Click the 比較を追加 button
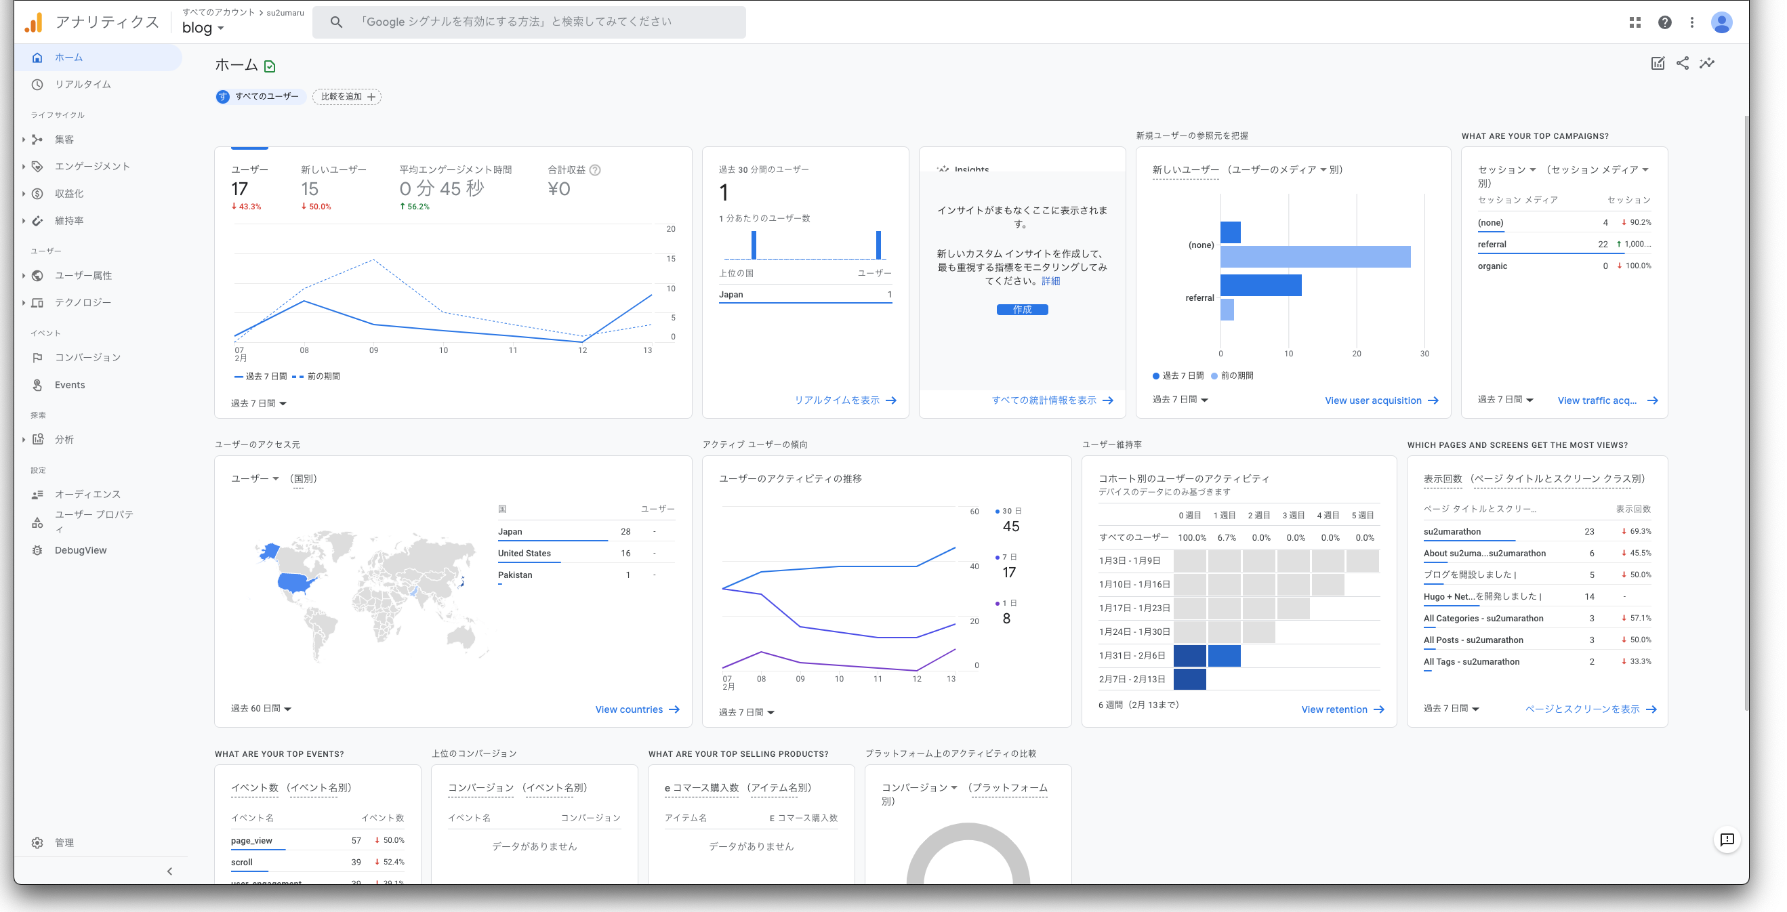Screen dimensions: 1787x912 point(347,96)
